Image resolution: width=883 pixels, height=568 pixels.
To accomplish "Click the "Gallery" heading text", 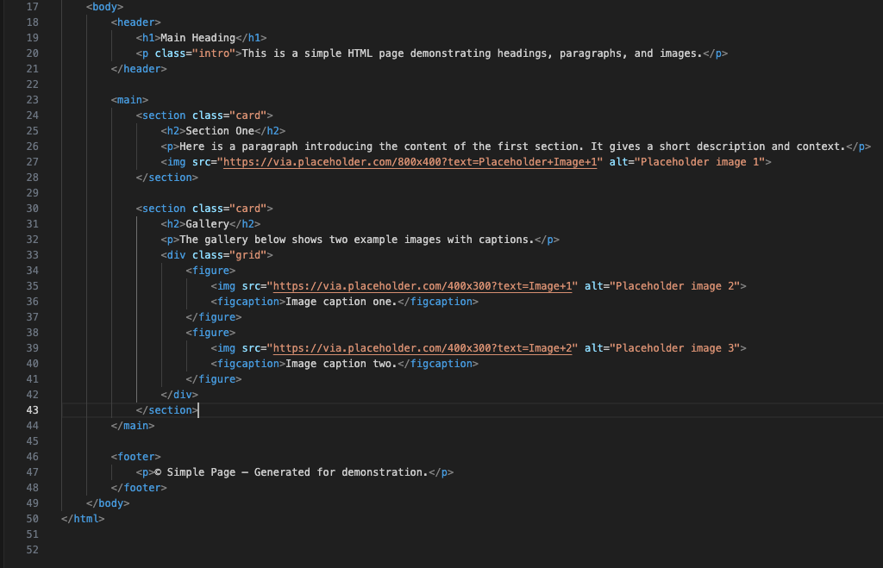I will click(x=207, y=224).
